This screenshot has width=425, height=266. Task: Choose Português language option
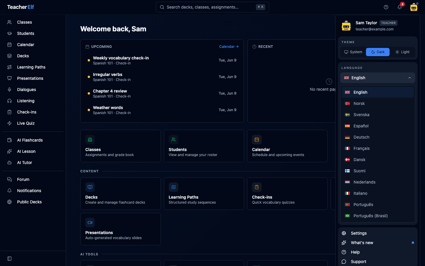pyautogui.click(x=378, y=205)
